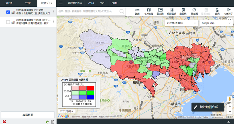Click the red X delete icon
The height and width of the screenshot is (124, 234).
[4, 122]
